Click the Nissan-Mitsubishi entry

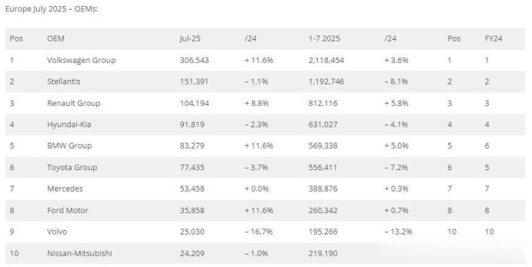79,253
